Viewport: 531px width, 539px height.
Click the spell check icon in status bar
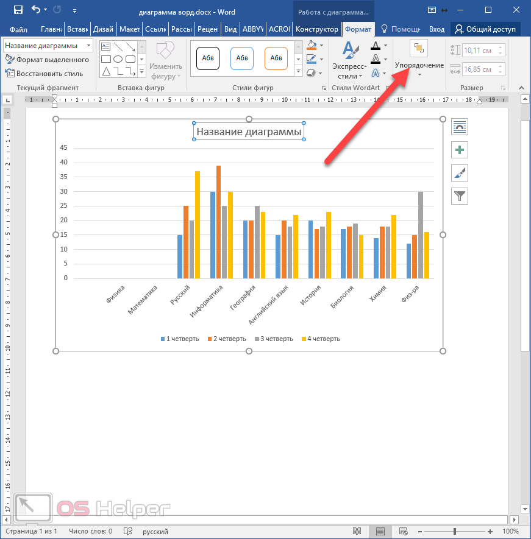[128, 531]
